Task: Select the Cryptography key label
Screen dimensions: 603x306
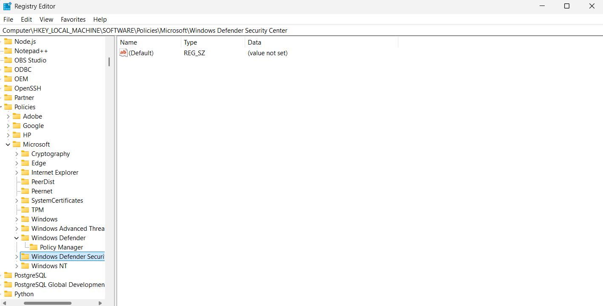Action: point(51,154)
